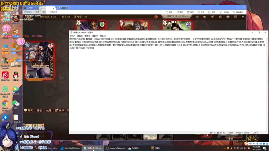Viewport: 269px width, 151px height.
Task: Click the 老板键 boss-key icon in toolbar
Action: coord(224,12)
